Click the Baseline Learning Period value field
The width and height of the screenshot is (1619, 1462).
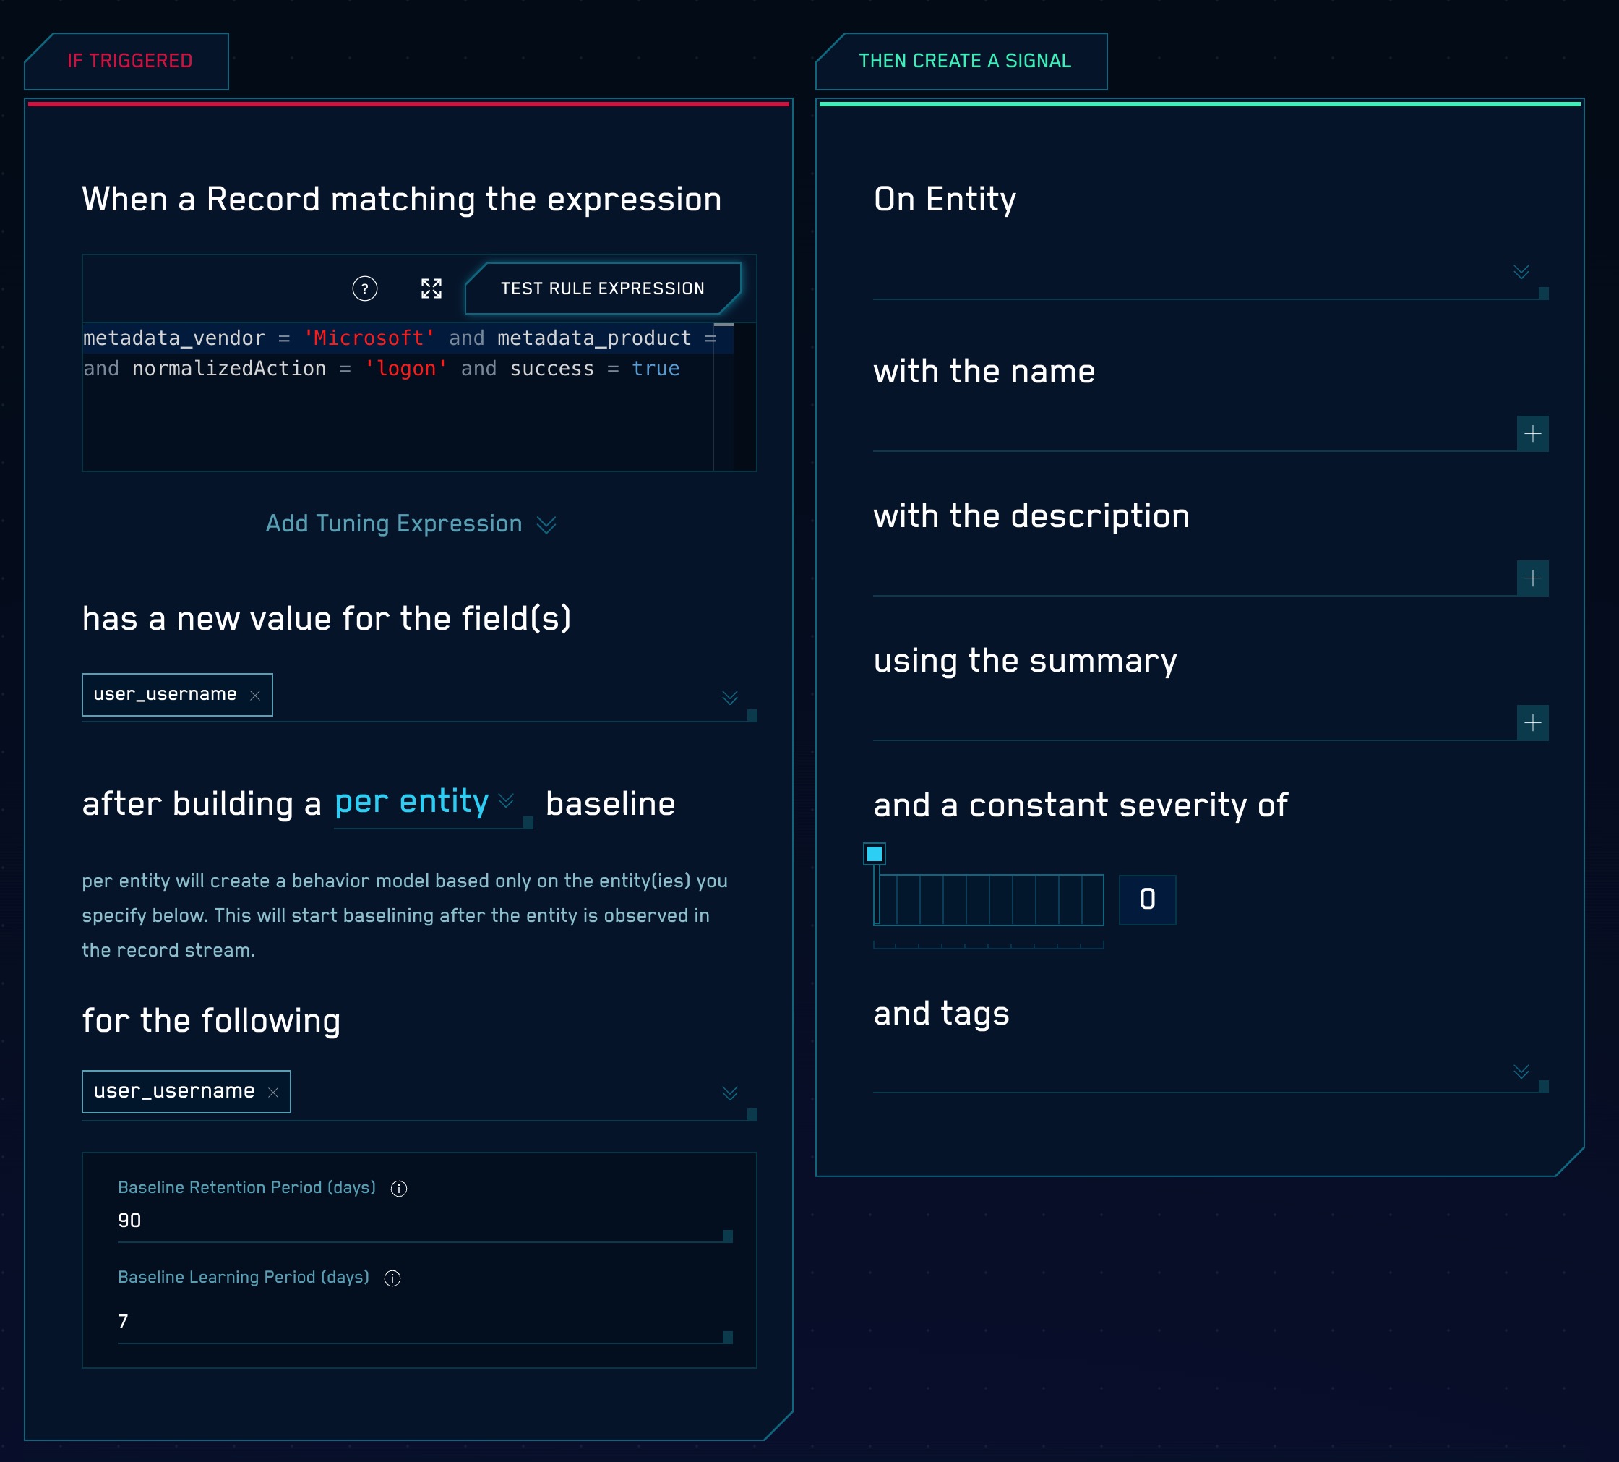418,1322
